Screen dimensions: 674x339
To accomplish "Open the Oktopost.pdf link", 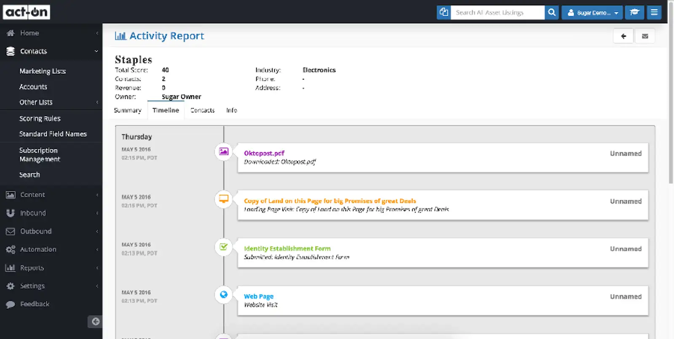I will coord(264,153).
